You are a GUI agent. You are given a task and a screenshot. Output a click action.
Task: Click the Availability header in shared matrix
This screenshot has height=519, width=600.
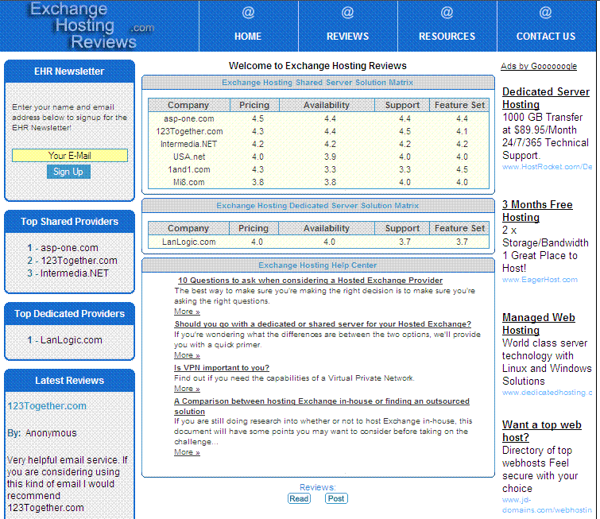tap(327, 105)
